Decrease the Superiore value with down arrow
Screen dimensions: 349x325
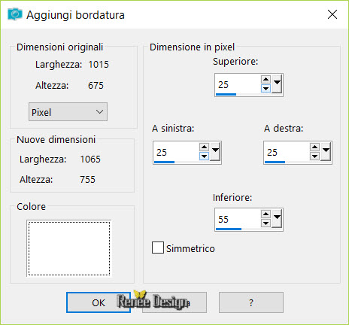tap(266, 88)
